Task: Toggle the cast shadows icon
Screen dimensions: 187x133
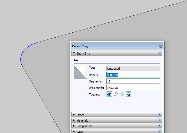Action: 128,94
